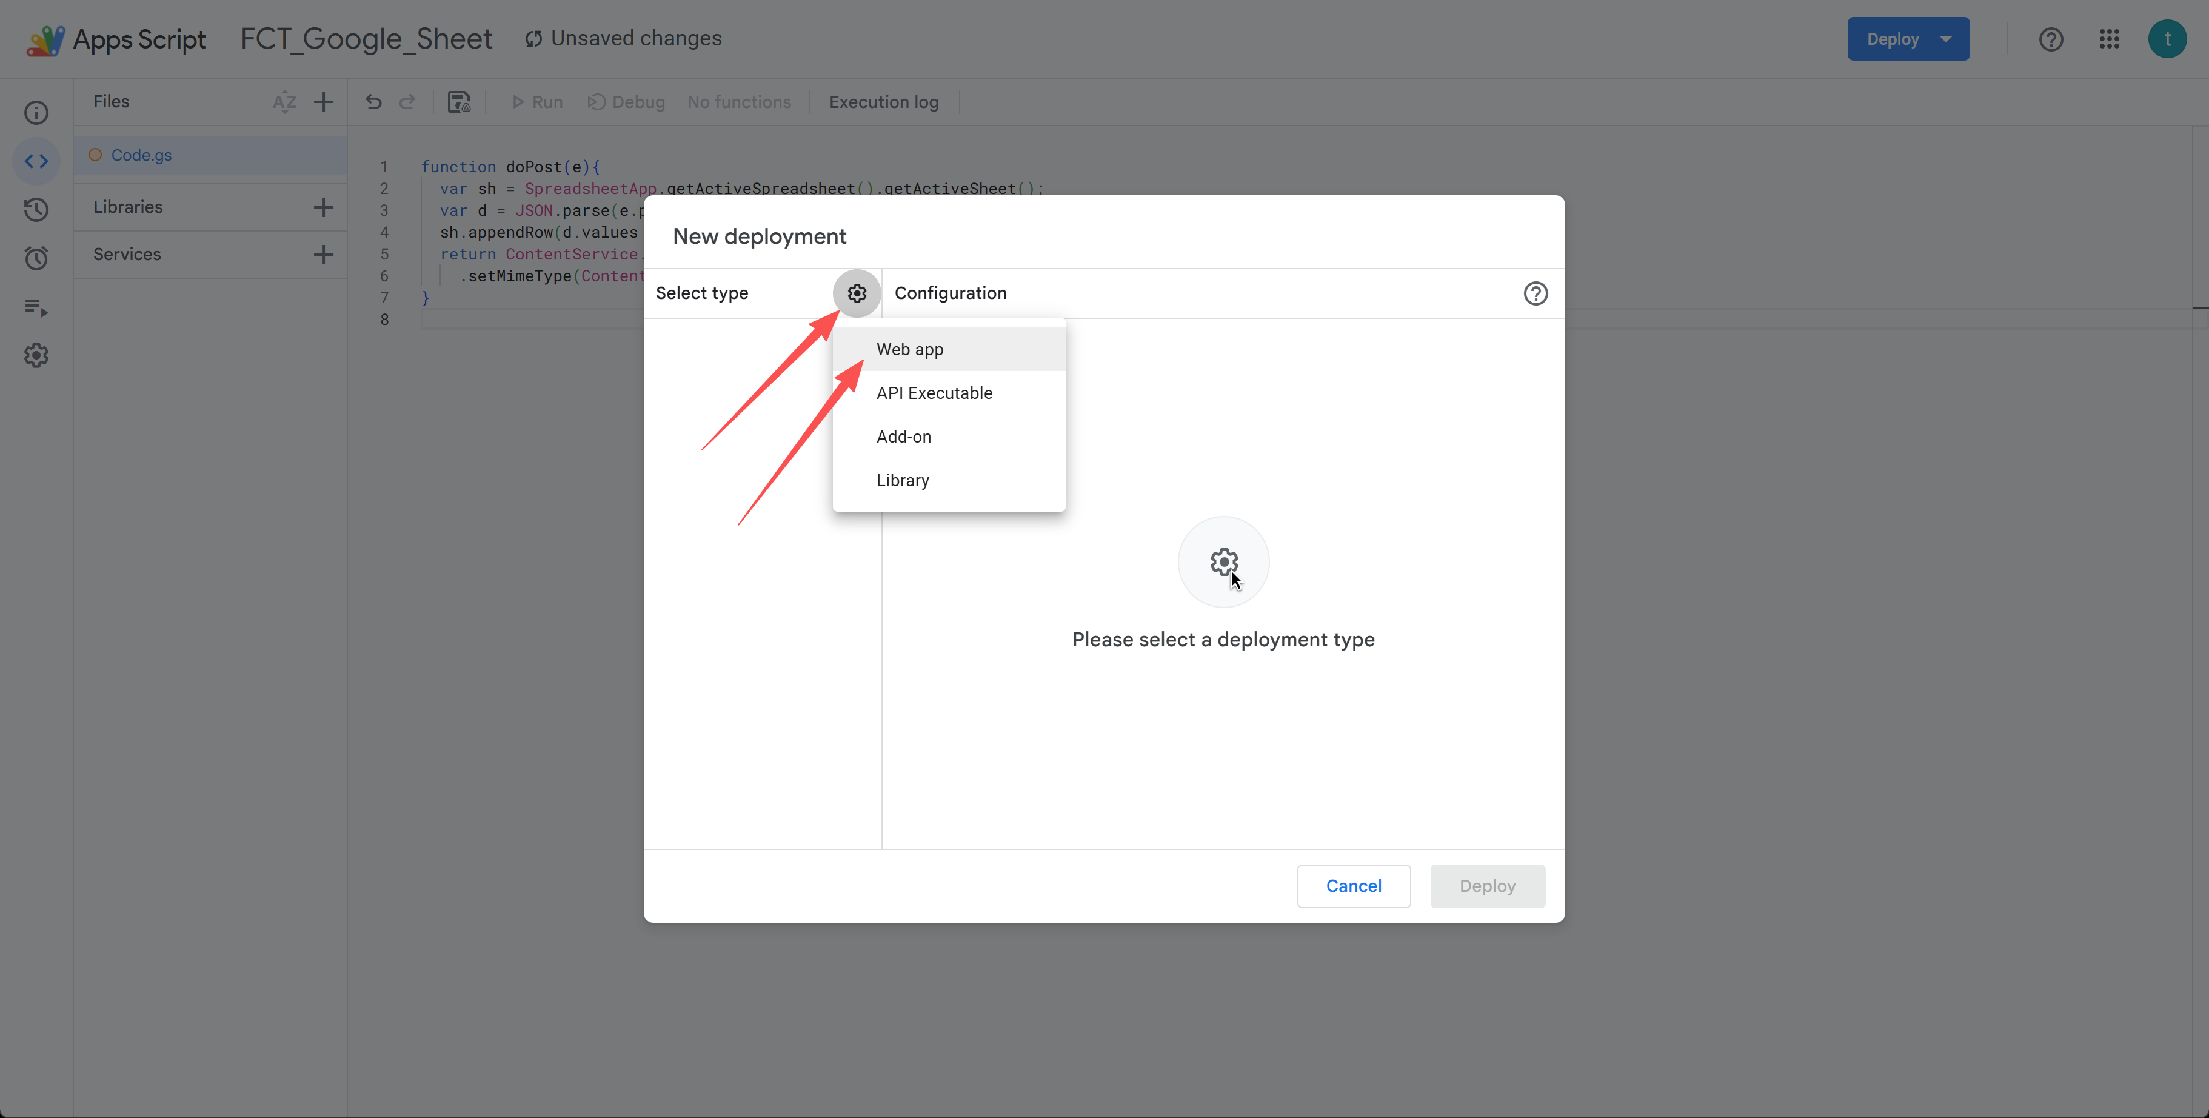Screen dimensions: 2209x1118
Task: Sort files alphabetically with AZ icon
Action: tap(284, 102)
